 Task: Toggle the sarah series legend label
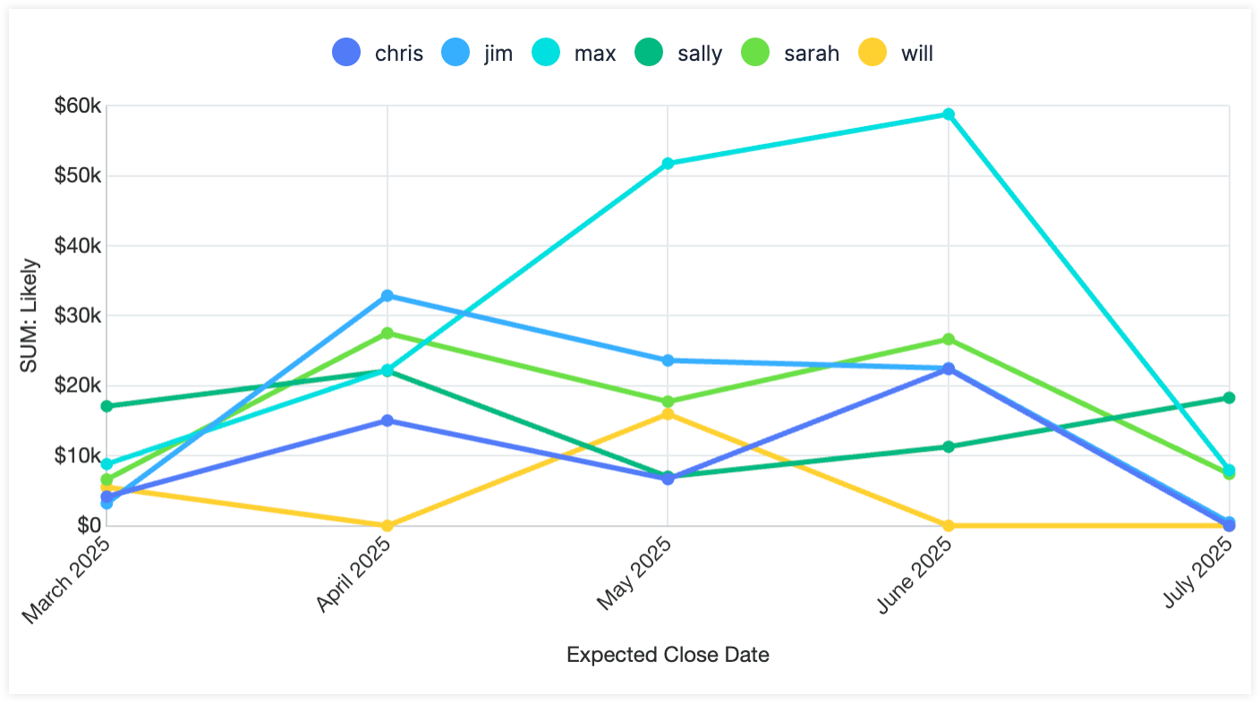[x=812, y=53]
